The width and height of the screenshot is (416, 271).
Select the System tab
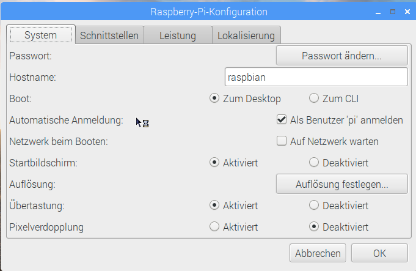pyautogui.click(x=41, y=35)
